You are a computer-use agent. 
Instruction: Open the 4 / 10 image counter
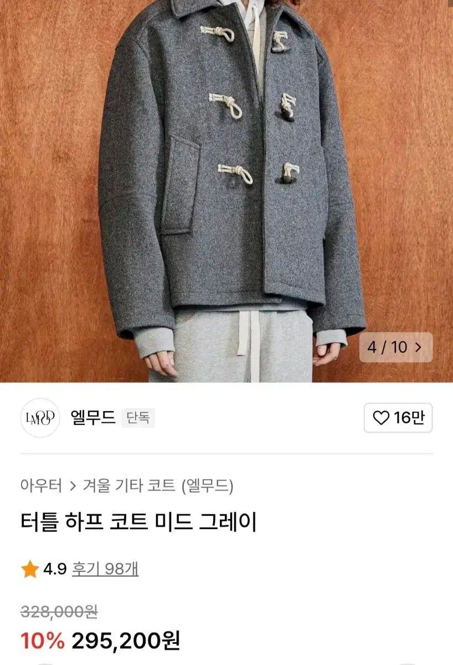click(x=395, y=347)
